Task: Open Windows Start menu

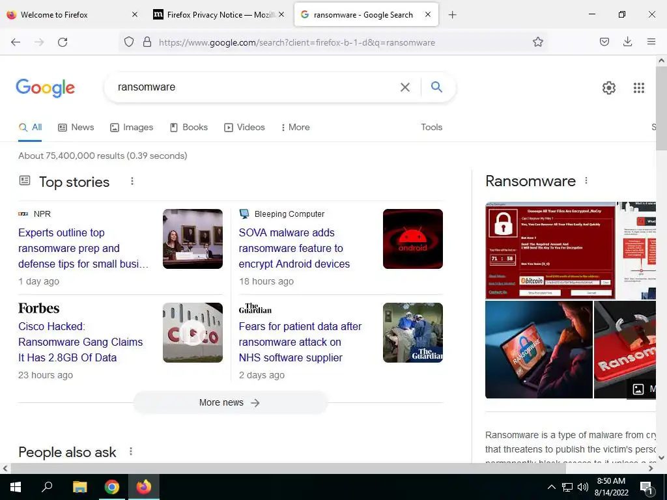Action: [x=16, y=487]
